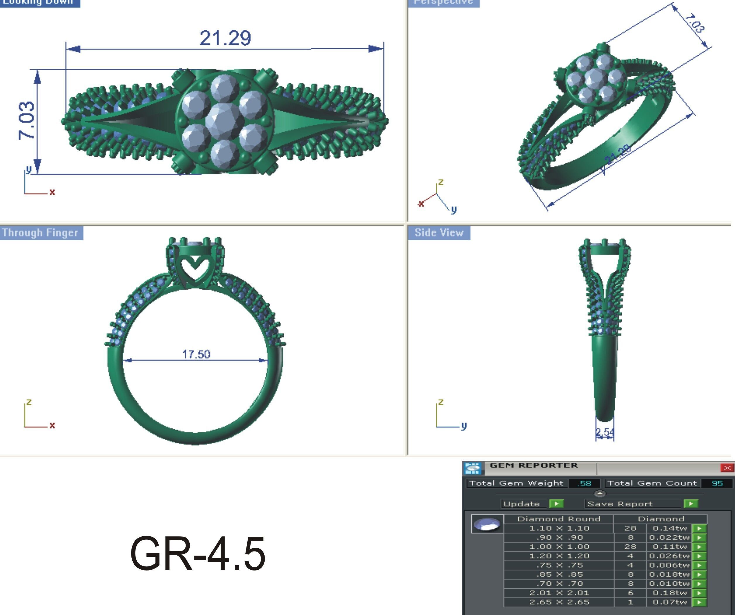Click the 0.18tw weight cell
735x615 pixels.
coord(669,593)
